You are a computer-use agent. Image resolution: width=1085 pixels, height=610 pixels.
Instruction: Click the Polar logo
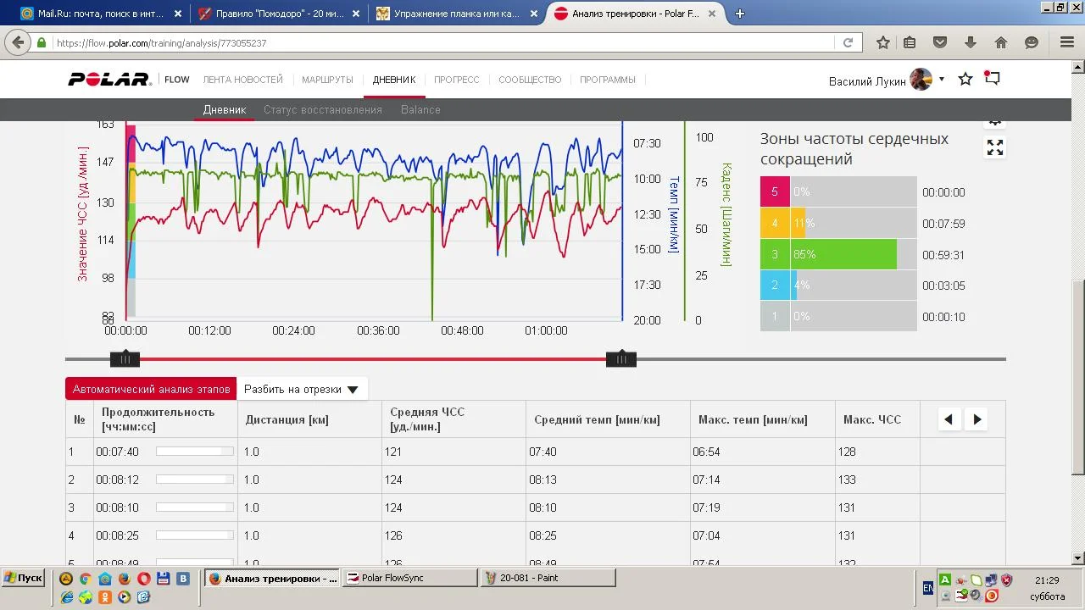[109, 80]
